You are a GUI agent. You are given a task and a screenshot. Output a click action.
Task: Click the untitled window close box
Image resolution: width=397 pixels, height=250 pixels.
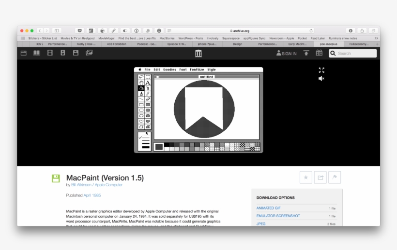(x=157, y=77)
